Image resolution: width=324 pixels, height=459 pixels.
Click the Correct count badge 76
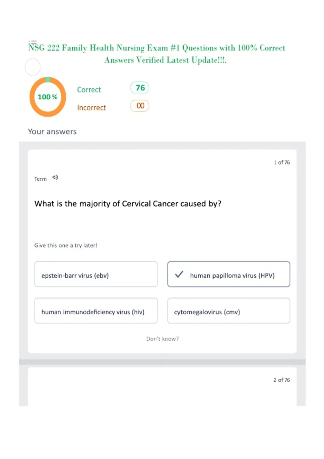pyautogui.click(x=140, y=88)
